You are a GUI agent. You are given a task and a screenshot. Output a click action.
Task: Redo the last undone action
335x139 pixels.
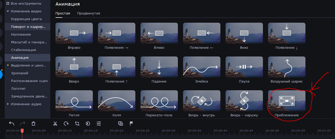pyautogui.click(x=23, y=124)
